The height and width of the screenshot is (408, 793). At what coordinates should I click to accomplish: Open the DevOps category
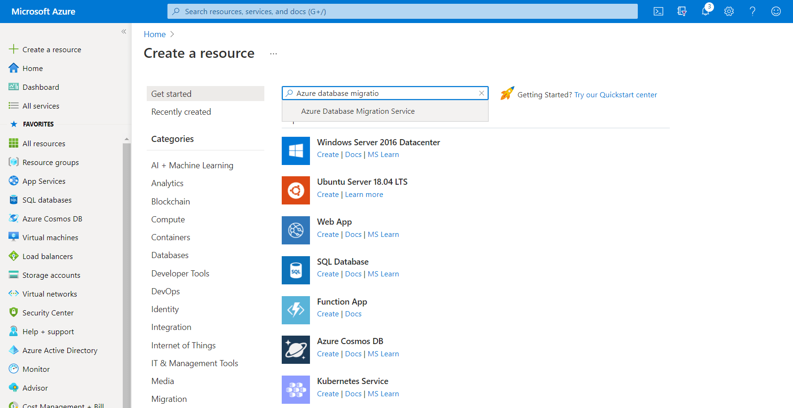166,291
